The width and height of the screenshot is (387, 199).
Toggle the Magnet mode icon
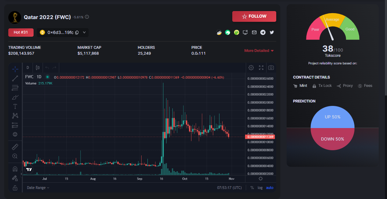pyautogui.click(x=15, y=169)
